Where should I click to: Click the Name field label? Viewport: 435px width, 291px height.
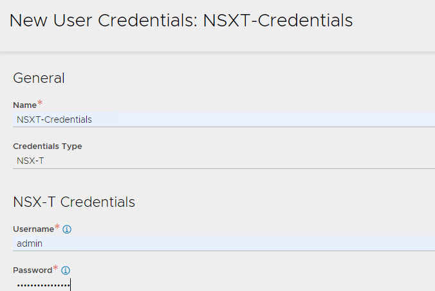24,105
